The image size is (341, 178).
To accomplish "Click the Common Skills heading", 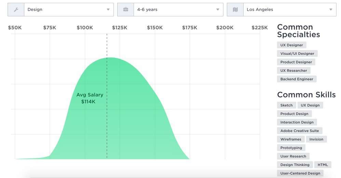I will point(306,95).
